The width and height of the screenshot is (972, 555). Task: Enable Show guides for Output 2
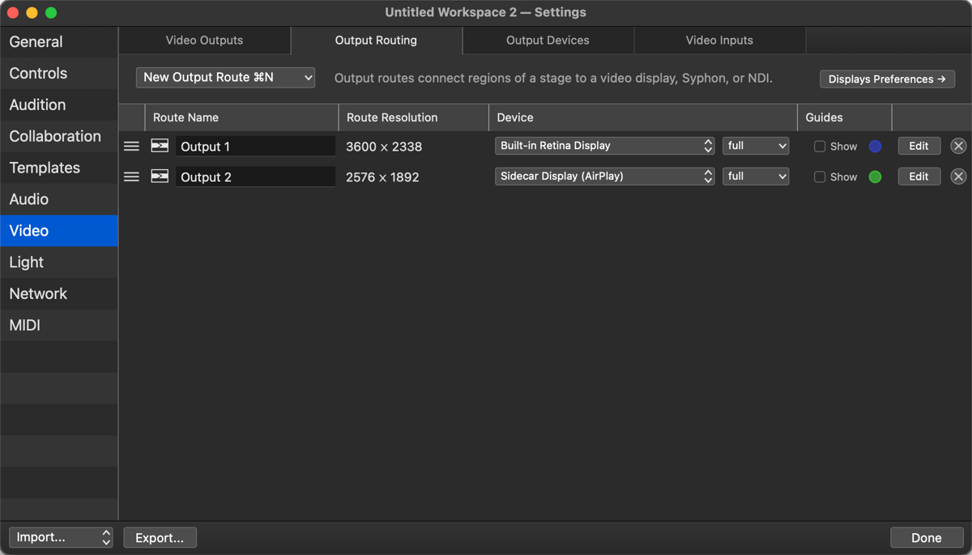[x=820, y=177]
